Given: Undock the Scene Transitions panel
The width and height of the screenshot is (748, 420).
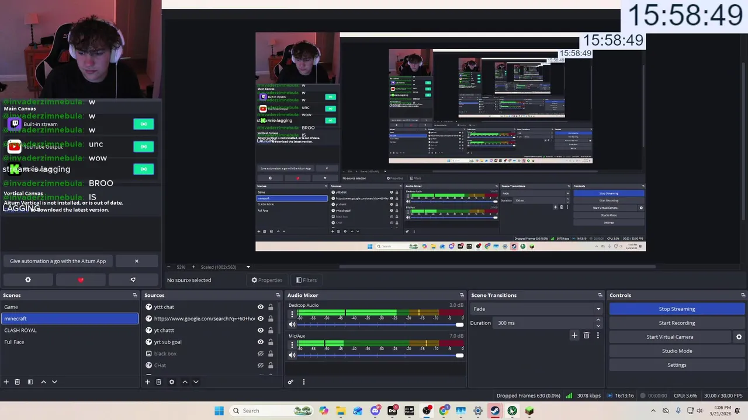Looking at the screenshot, I should [600, 295].
